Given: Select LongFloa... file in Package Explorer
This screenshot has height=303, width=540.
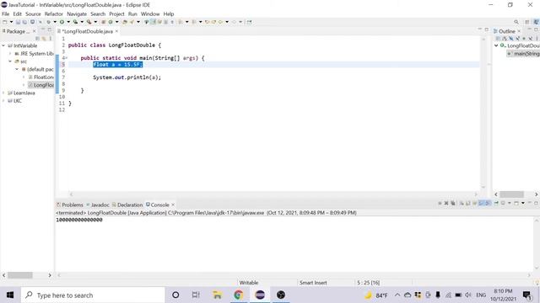Looking at the screenshot, I should [41, 85].
